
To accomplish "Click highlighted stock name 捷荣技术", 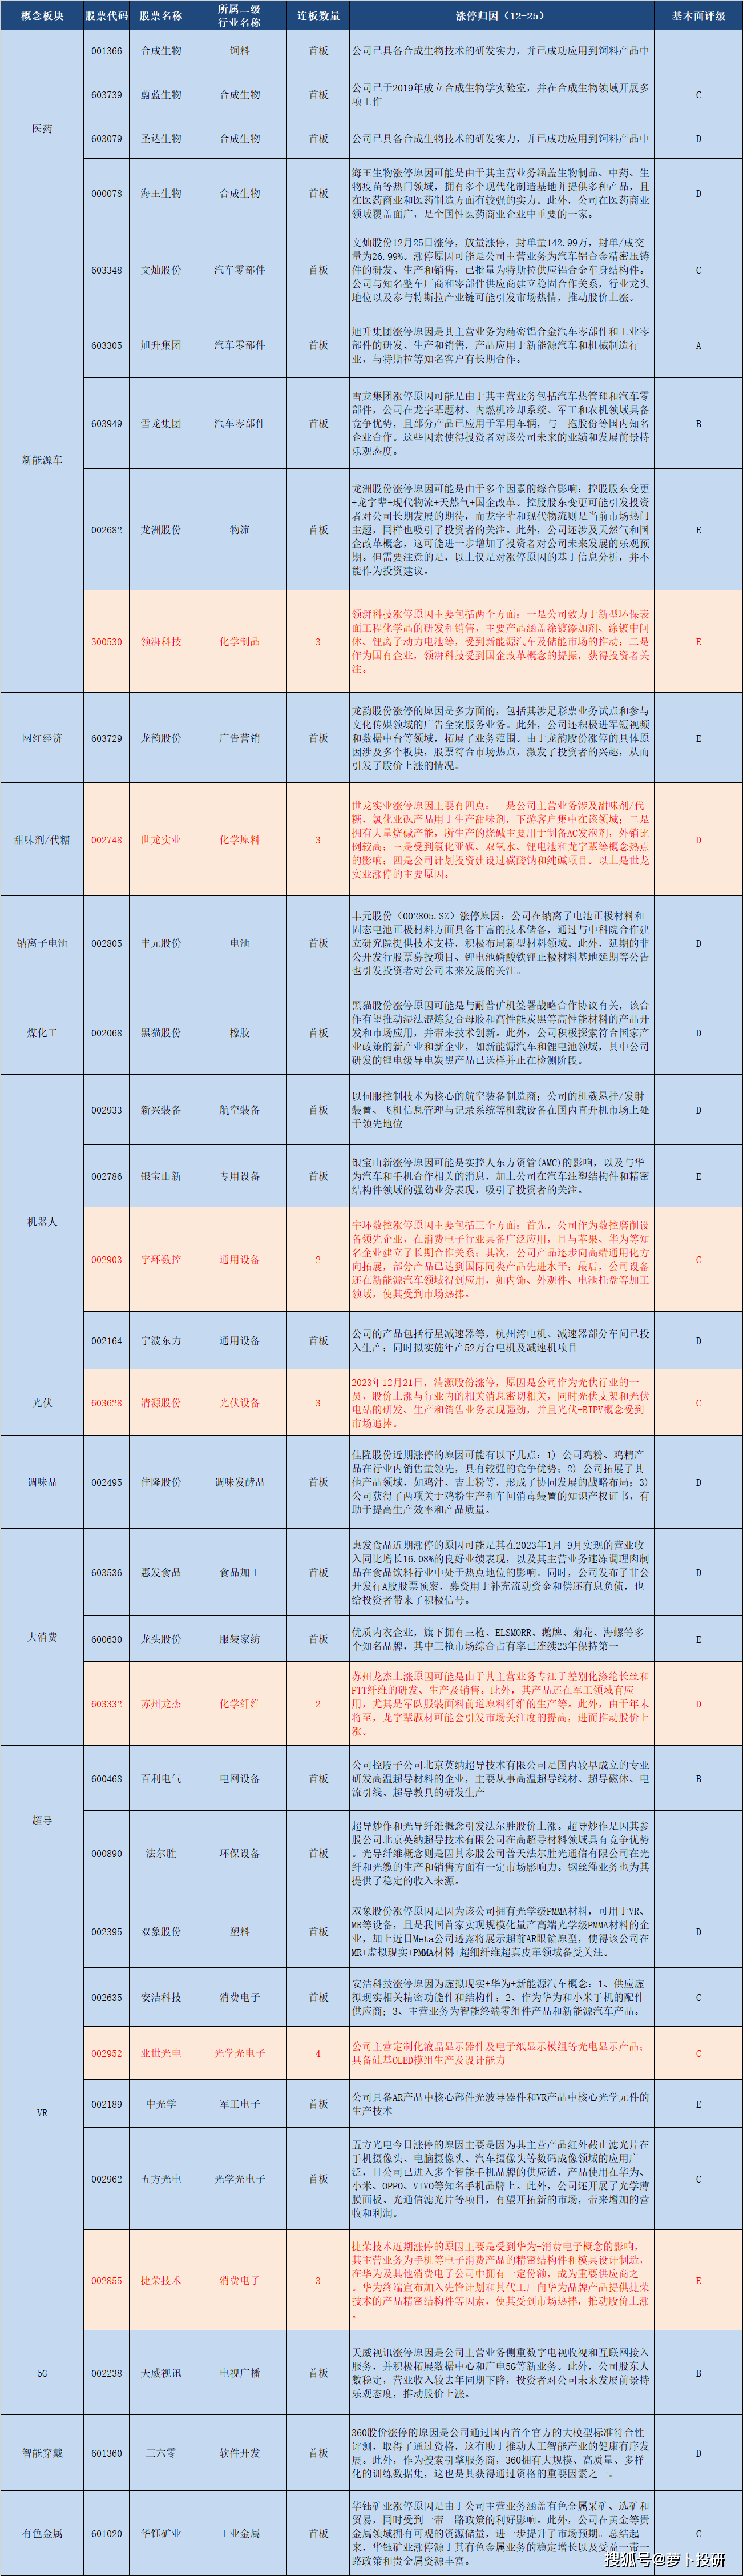I will point(161,2281).
